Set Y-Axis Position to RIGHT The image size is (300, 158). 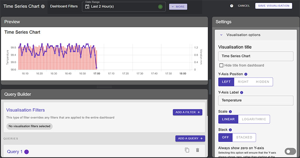243,82
